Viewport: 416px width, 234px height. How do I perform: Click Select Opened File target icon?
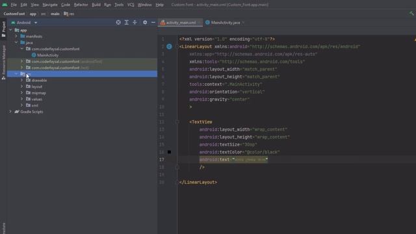pos(118,23)
